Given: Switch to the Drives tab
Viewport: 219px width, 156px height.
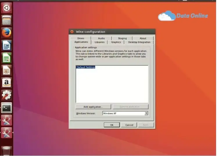Looking at the screenshot, I should coord(81,38).
